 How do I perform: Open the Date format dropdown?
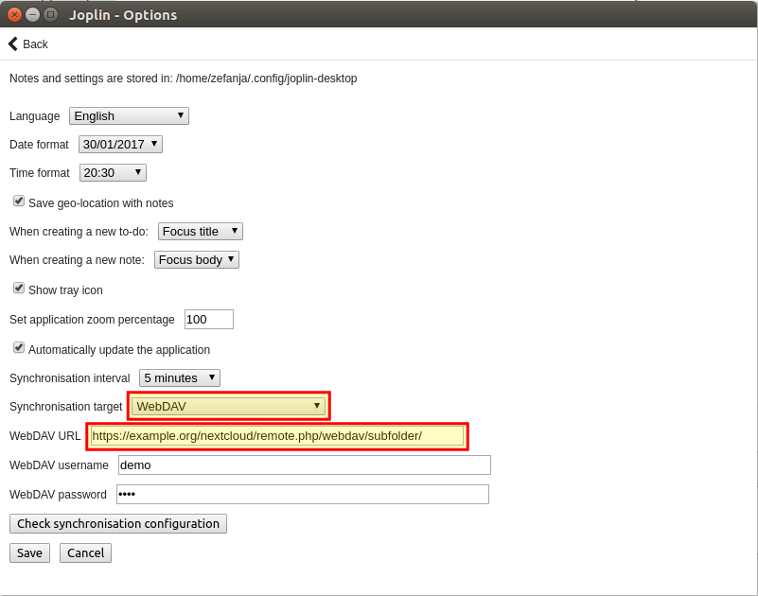120,145
